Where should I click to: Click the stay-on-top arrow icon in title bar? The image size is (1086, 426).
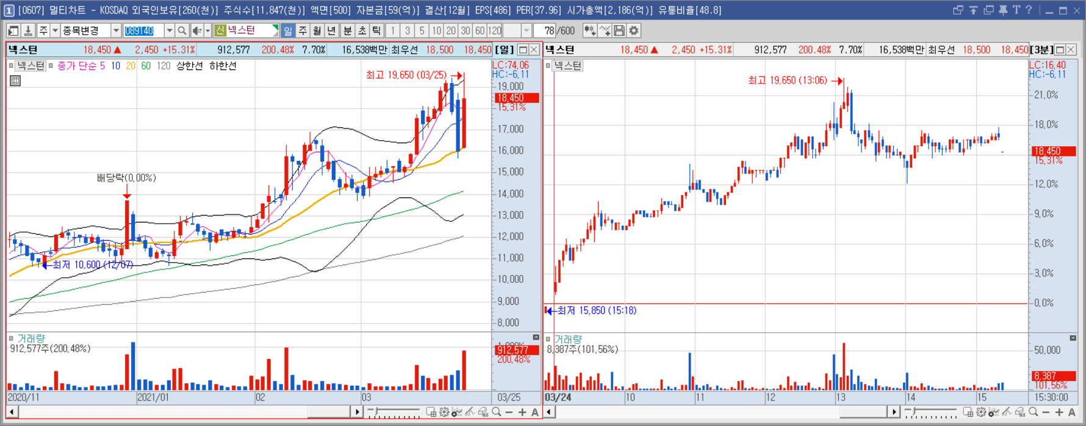[973, 10]
